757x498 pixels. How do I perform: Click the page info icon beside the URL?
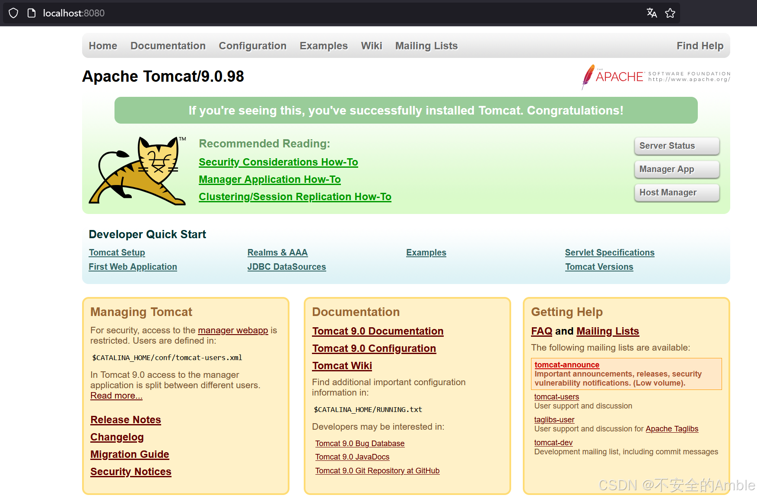coord(31,13)
